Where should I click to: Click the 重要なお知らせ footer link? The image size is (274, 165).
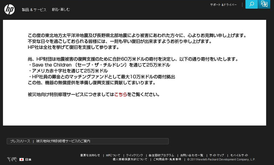tap(90, 155)
